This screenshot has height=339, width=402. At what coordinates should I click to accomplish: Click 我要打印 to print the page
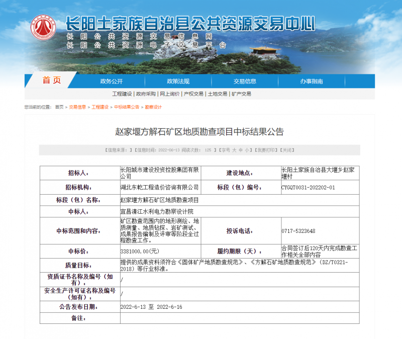(266, 150)
